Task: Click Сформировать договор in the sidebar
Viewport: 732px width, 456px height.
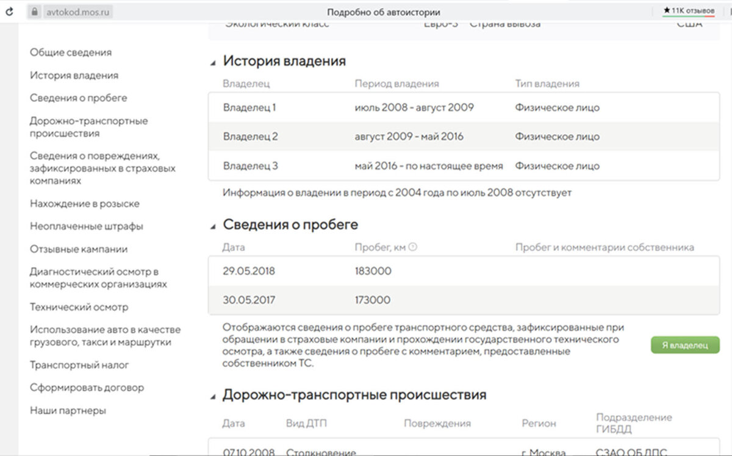Action: pos(87,388)
